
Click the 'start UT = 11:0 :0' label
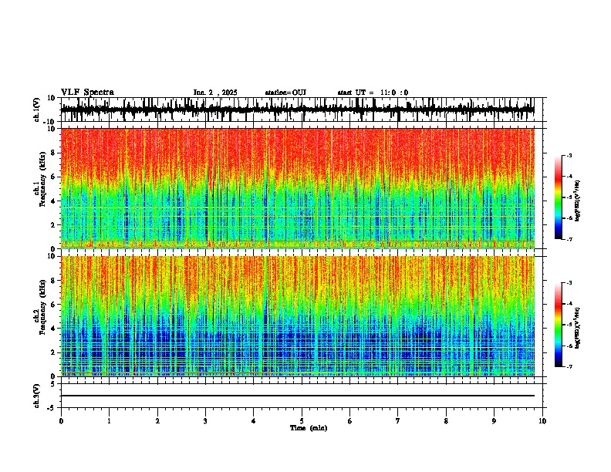coord(373,93)
